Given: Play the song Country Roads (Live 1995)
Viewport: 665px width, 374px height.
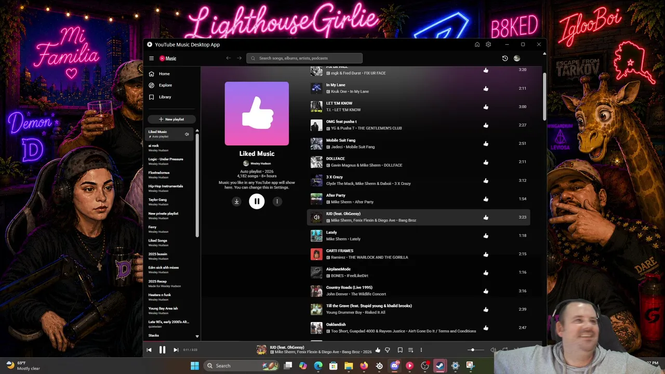Looking at the screenshot, I should pos(349,287).
